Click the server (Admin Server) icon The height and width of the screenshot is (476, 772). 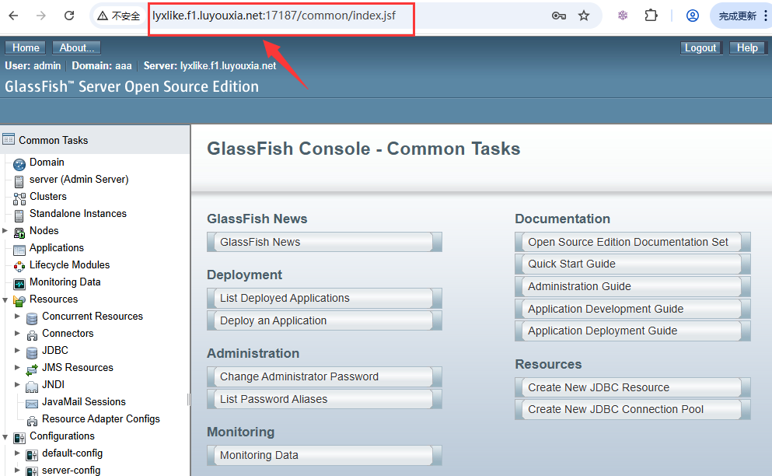(x=19, y=181)
